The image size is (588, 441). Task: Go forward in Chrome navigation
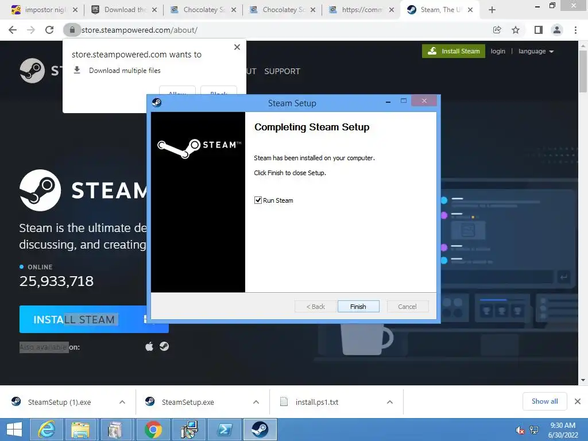[31, 30]
